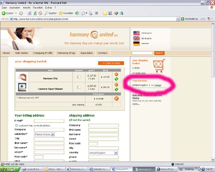Select the German flag language option
This screenshot has height=172, width=215.
tap(136, 44)
